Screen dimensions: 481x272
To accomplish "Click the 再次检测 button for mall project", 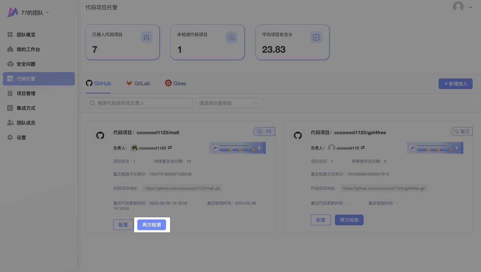I will [x=151, y=225].
